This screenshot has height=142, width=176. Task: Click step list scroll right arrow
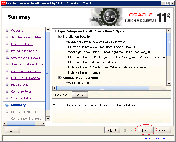coord(43,123)
